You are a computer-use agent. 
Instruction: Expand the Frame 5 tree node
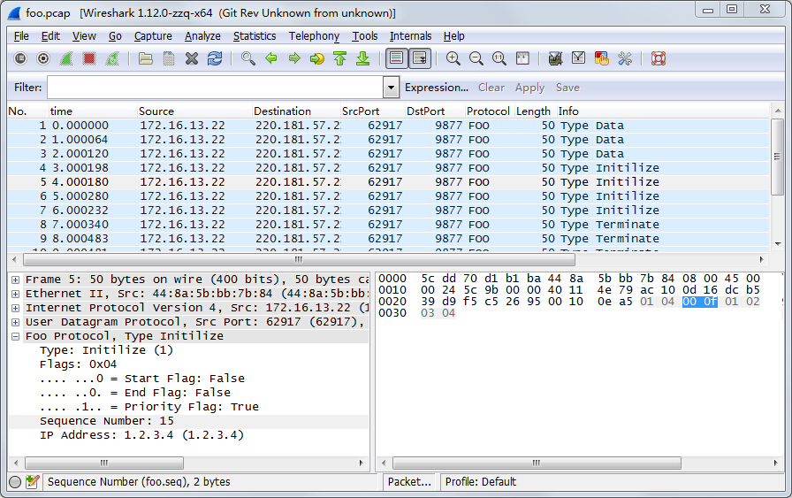pyautogui.click(x=16, y=280)
